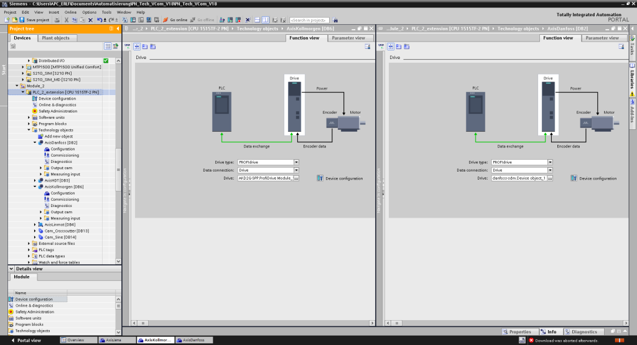
Task: Collapse the Details view panel
Action: [11, 269]
